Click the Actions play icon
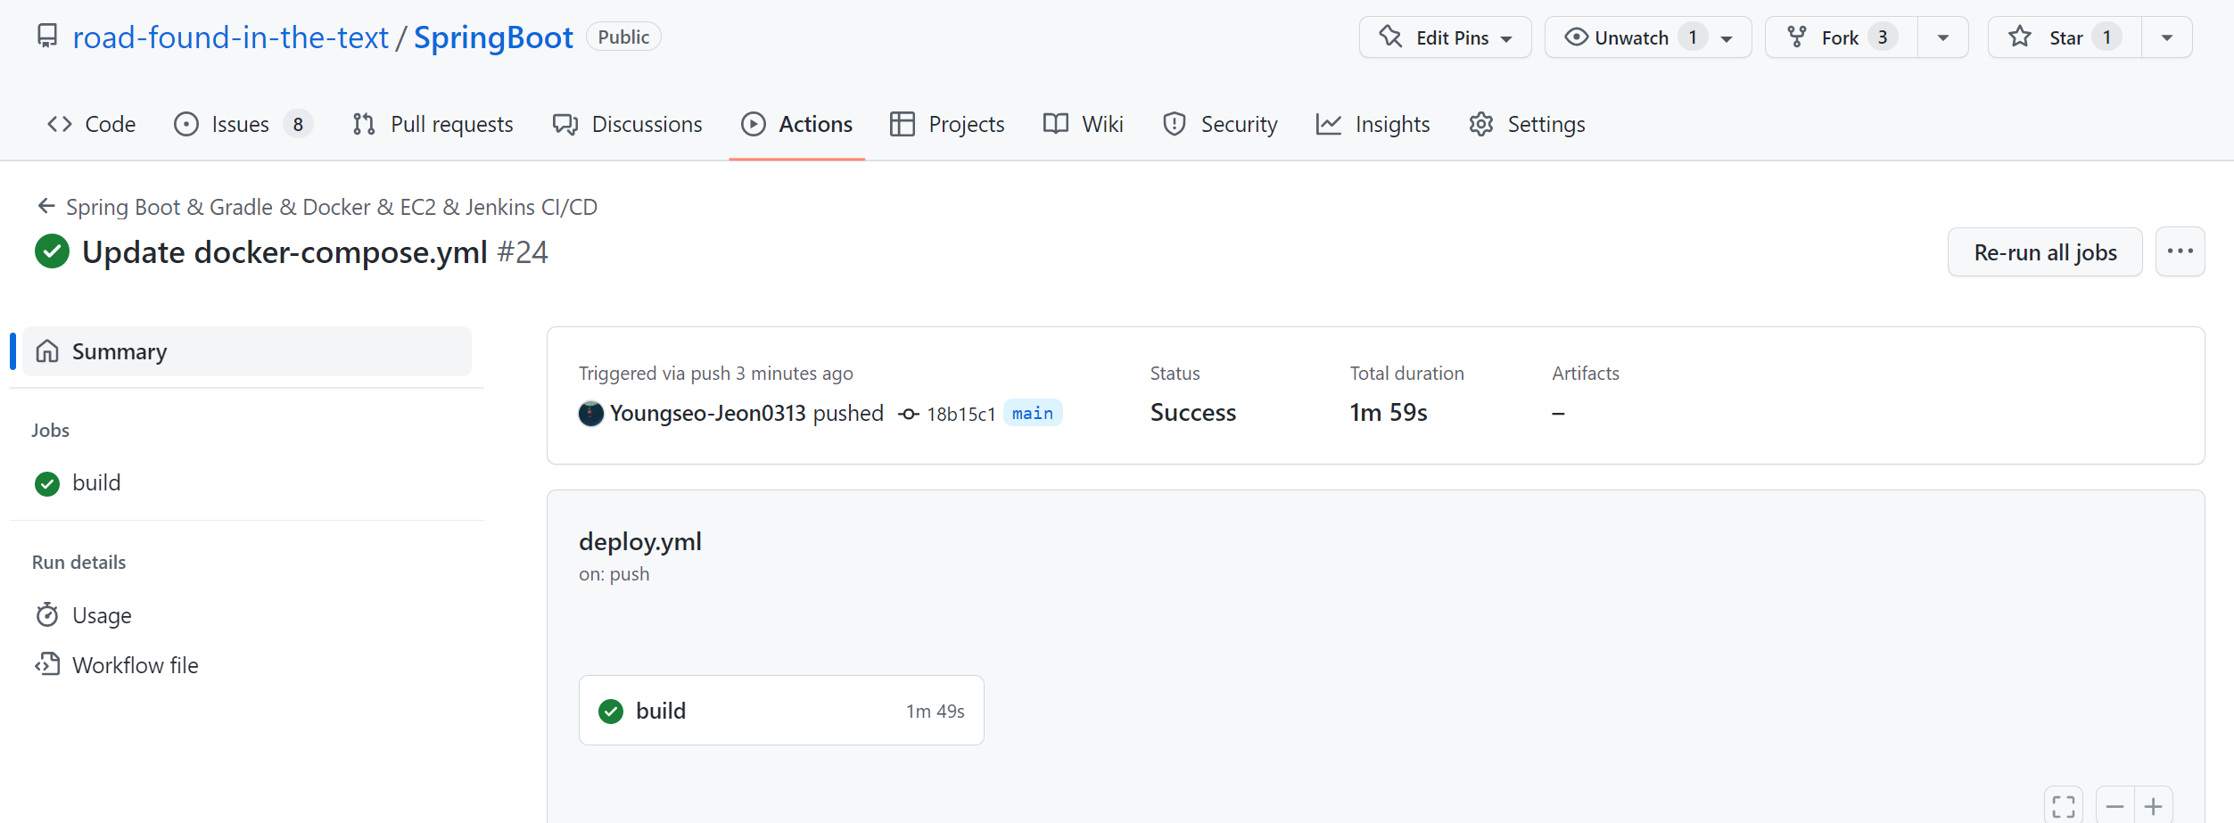2234x823 pixels. [x=754, y=124]
